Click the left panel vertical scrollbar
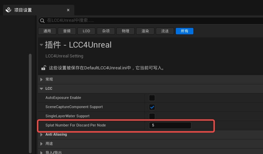Viewport: 263px width, 154px height. [x=30, y=103]
